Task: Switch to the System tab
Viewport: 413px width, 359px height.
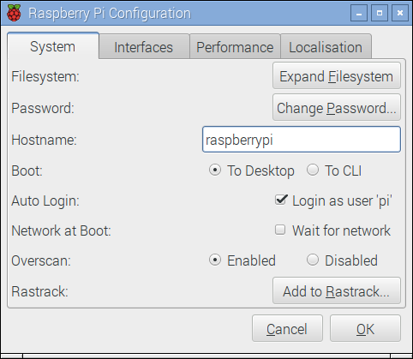Action: (x=53, y=46)
